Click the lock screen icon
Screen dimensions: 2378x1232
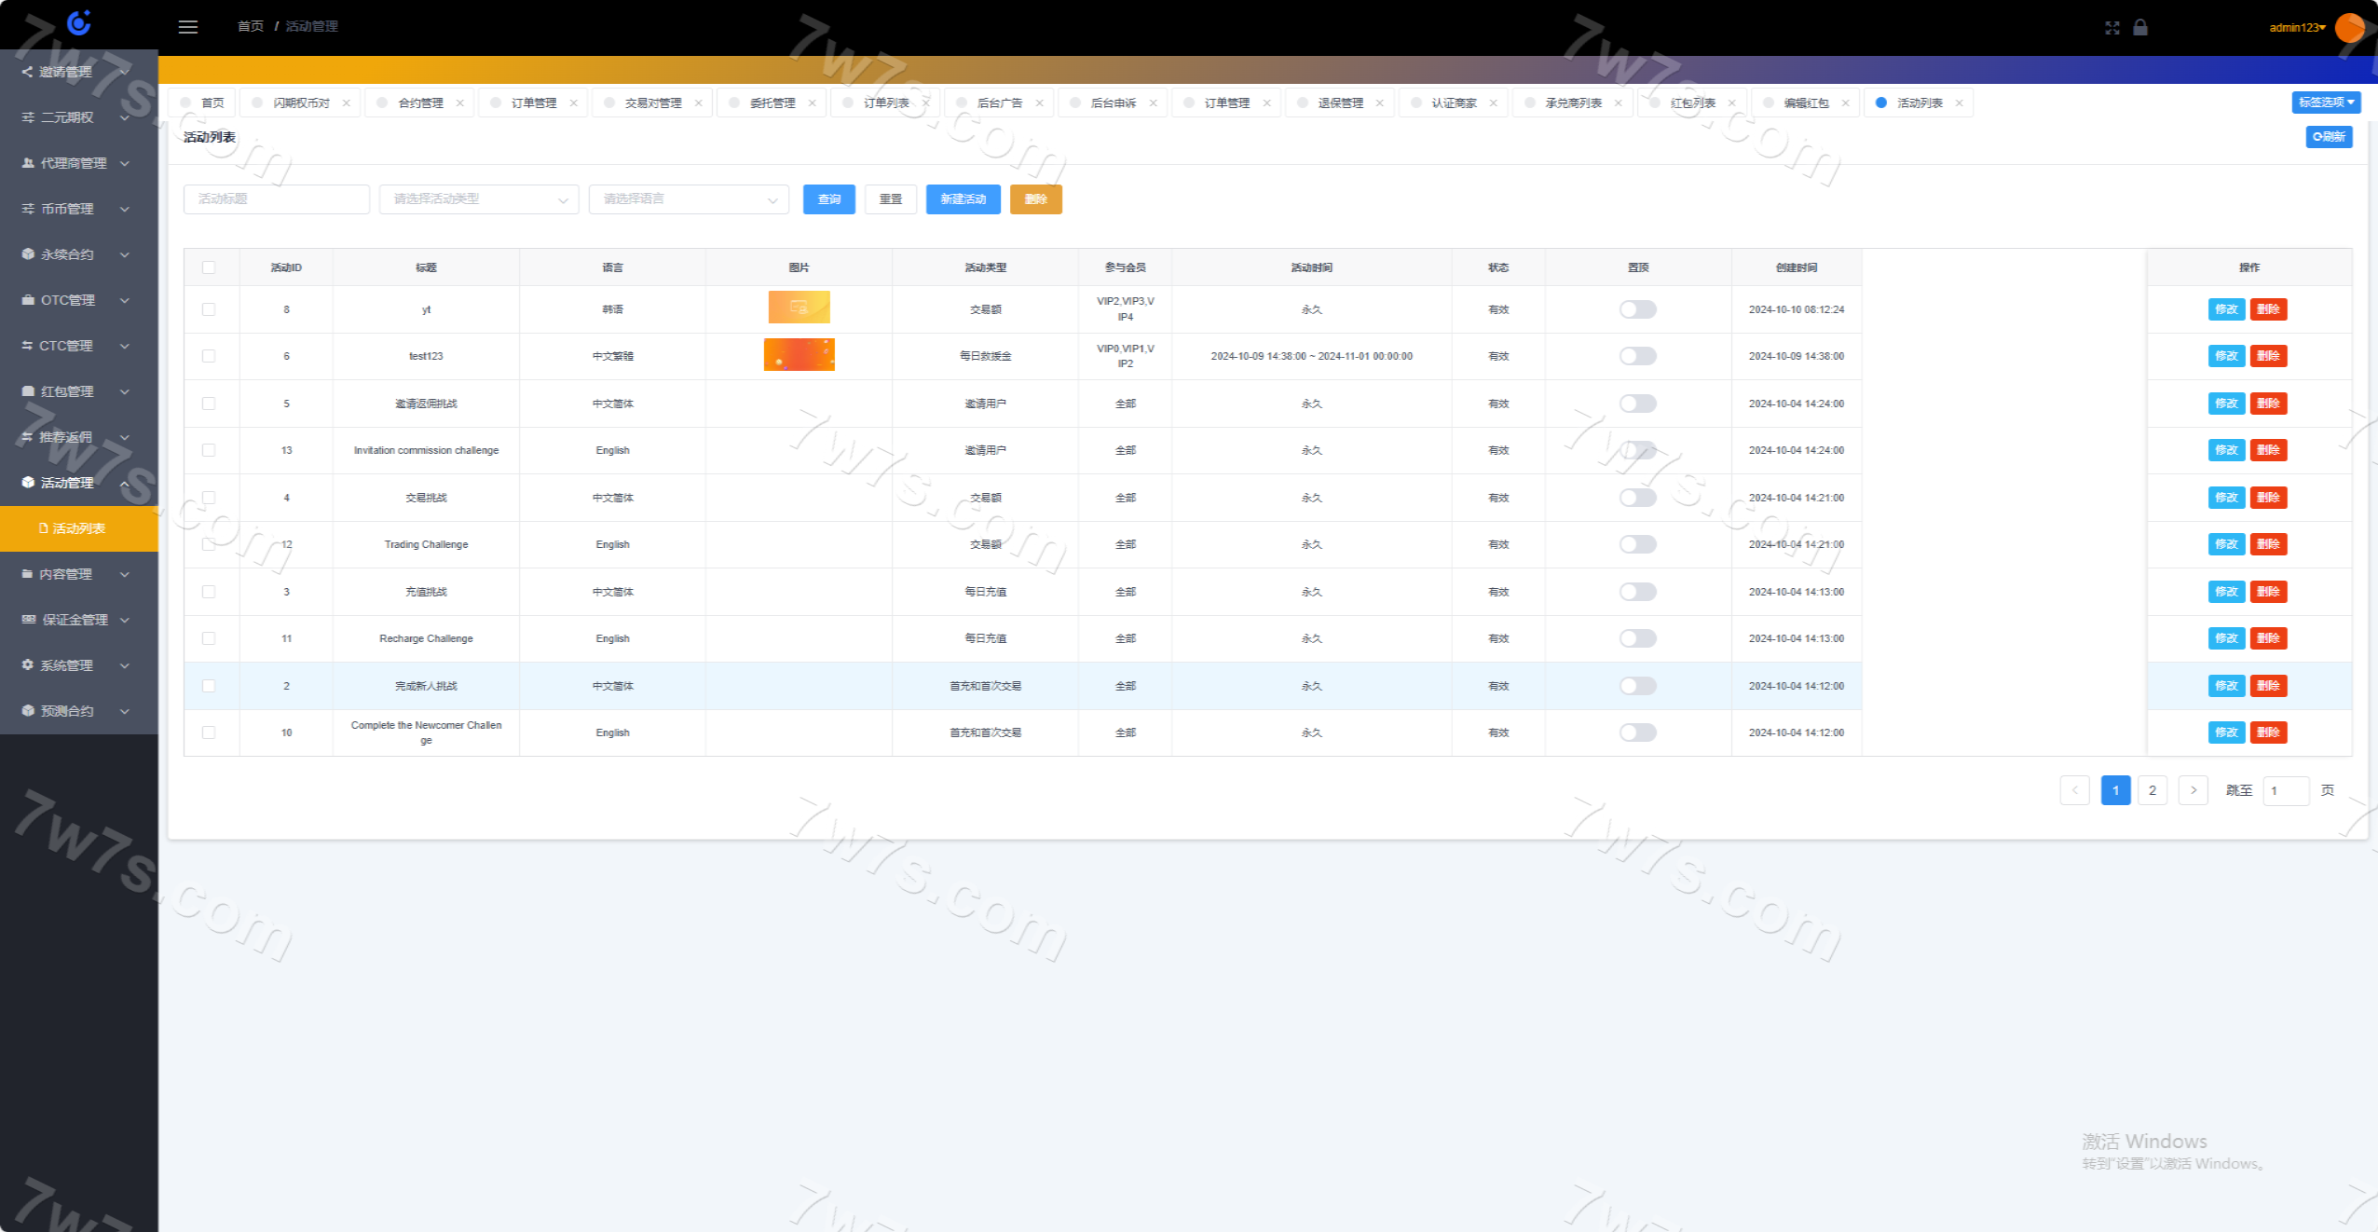[x=2140, y=27]
